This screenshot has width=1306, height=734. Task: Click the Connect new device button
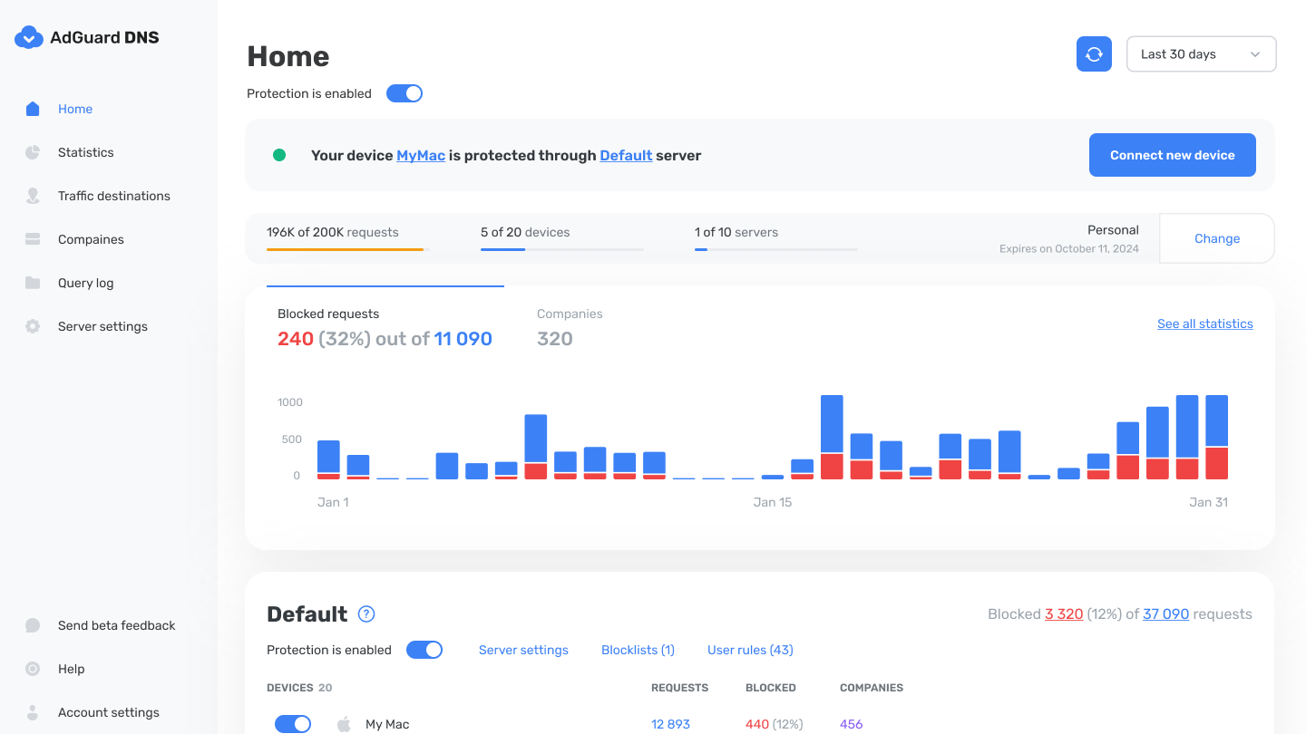(x=1172, y=155)
